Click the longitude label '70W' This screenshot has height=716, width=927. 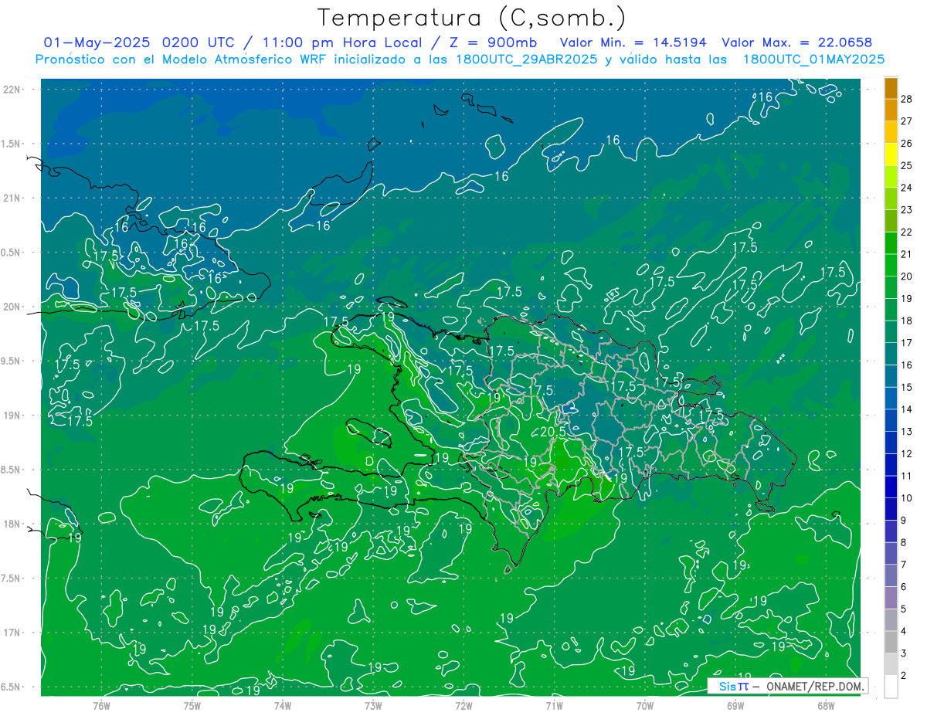[x=644, y=705]
